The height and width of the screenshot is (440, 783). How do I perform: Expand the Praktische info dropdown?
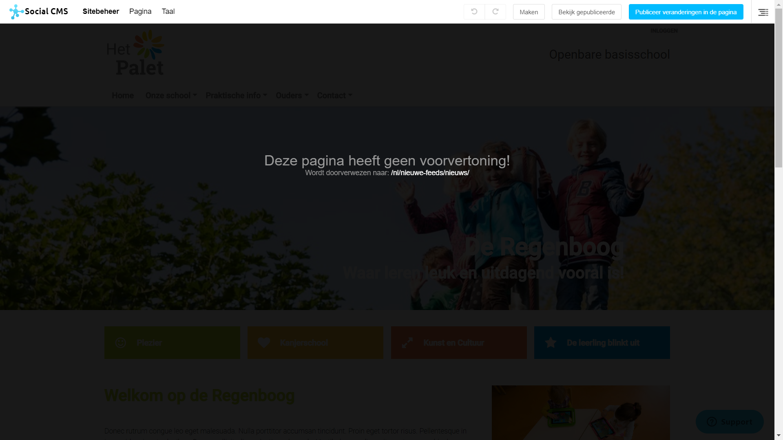236,95
